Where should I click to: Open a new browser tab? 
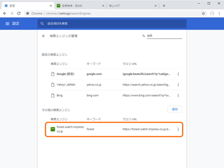point(164,6)
